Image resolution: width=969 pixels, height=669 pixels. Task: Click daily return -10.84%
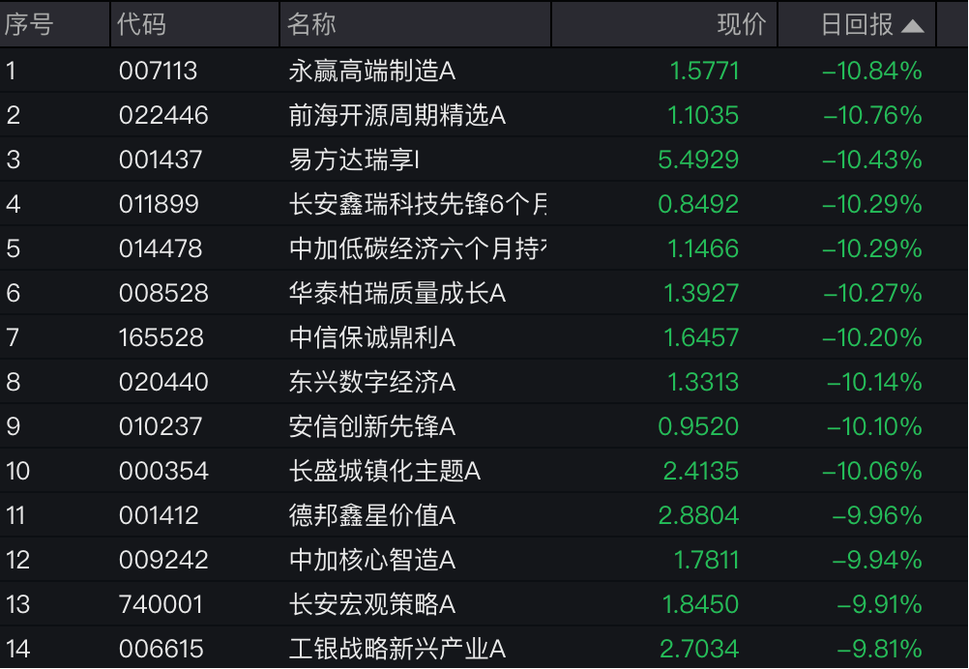[x=872, y=71]
